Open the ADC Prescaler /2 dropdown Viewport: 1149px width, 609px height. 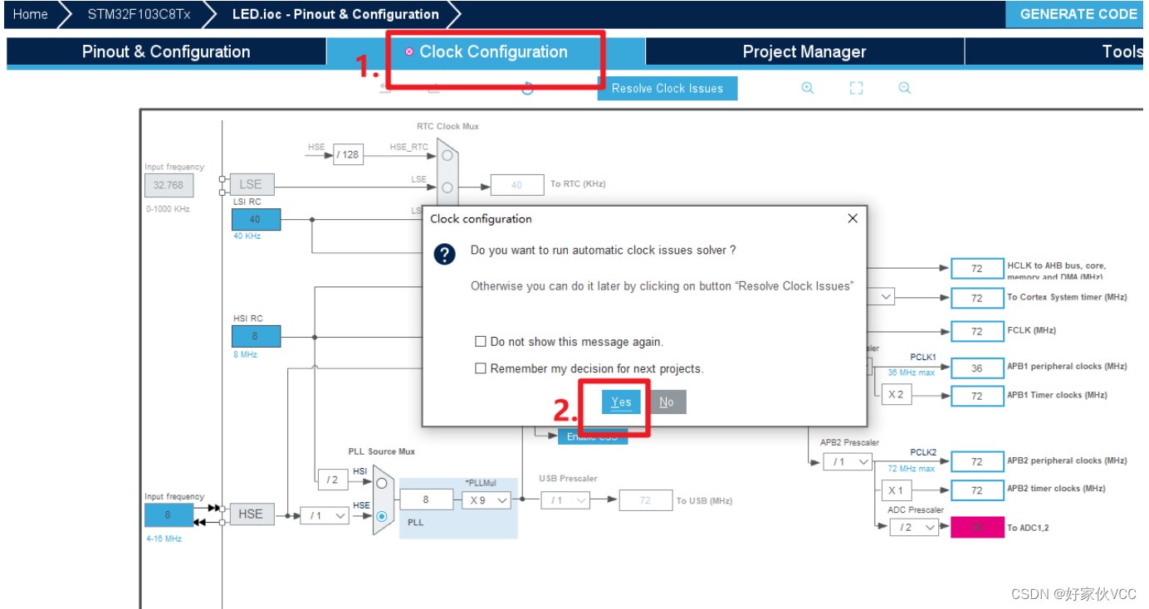coord(913,527)
